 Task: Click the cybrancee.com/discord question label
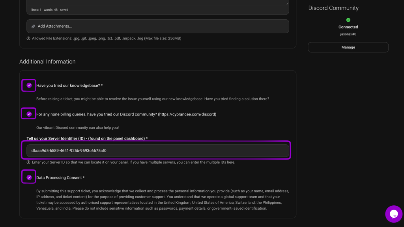126,114
